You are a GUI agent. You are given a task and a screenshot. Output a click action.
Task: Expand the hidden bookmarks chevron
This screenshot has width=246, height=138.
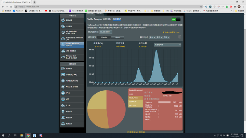pos(232,11)
